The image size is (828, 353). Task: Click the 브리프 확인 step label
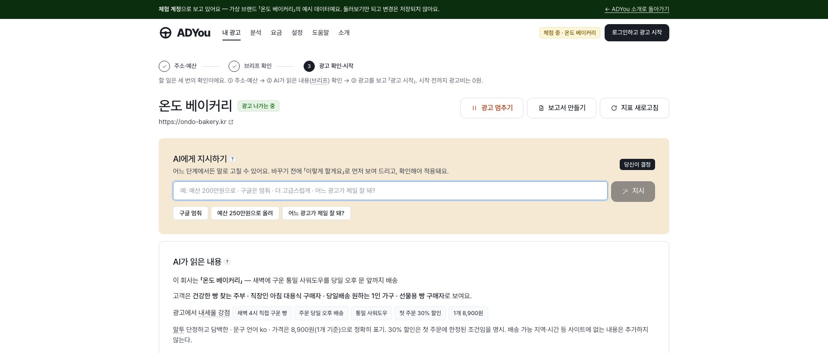258,66
